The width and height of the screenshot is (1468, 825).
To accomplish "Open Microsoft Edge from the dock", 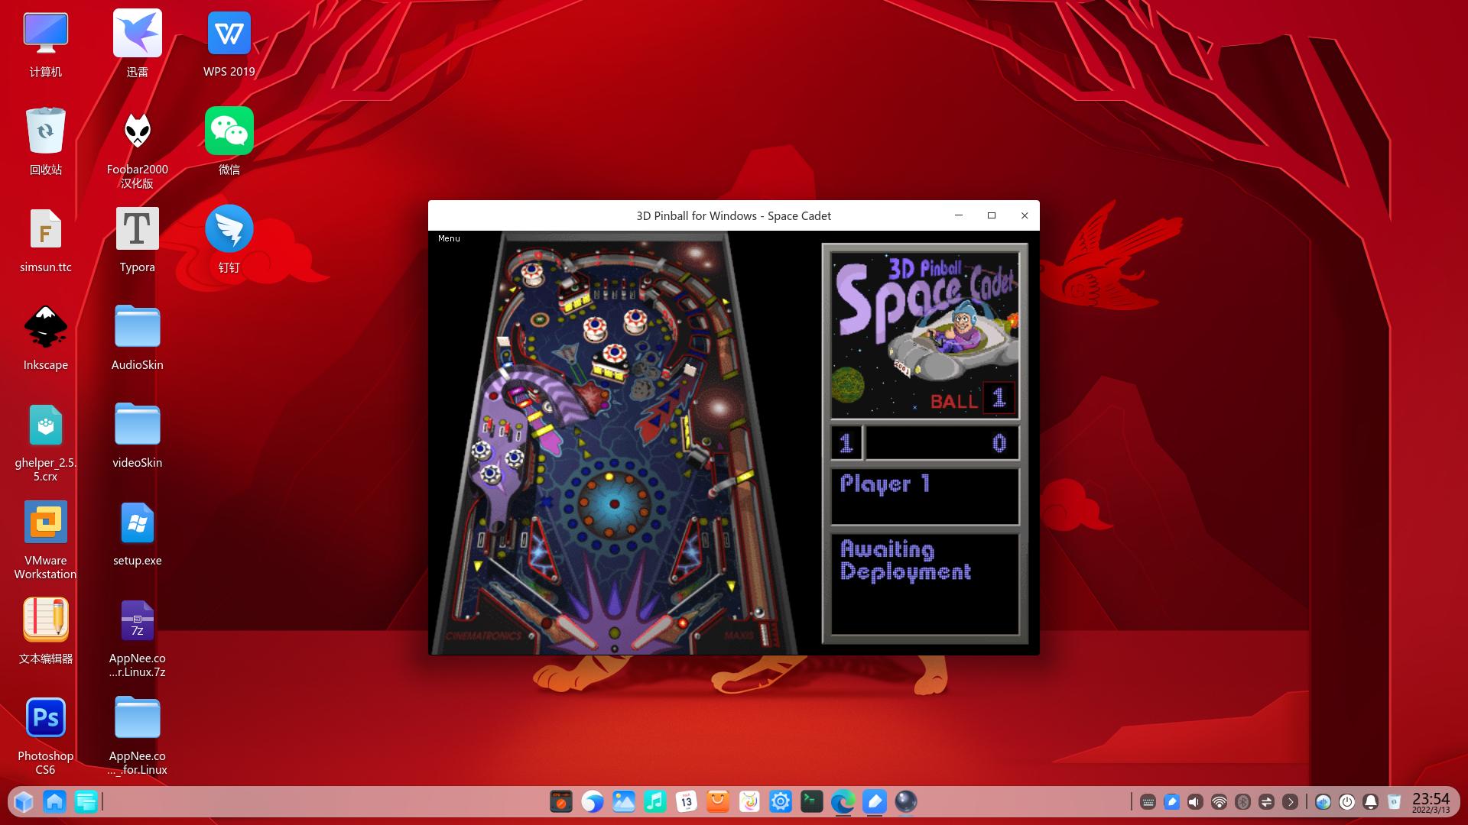I will point(843,801).
